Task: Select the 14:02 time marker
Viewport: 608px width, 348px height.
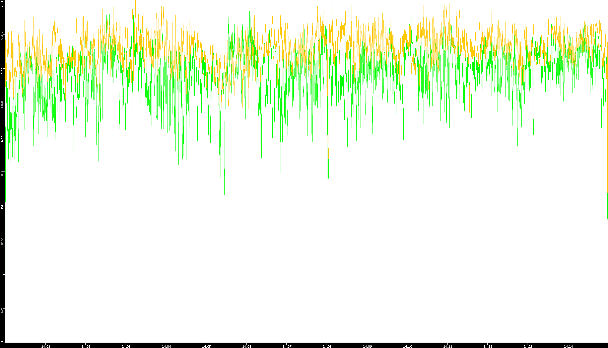Action: [86, 346]
